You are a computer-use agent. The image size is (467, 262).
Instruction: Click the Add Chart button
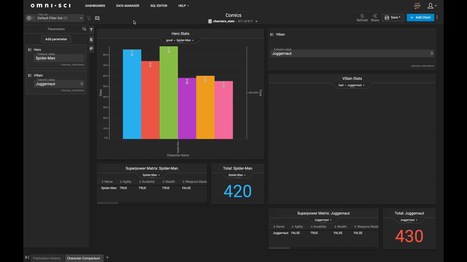(420, 17)
